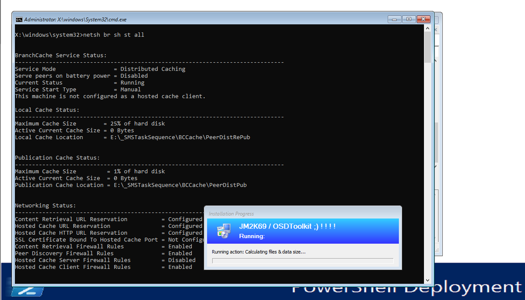
Task: Click the Installation Progress progress bar
Action: click(303, 261)
